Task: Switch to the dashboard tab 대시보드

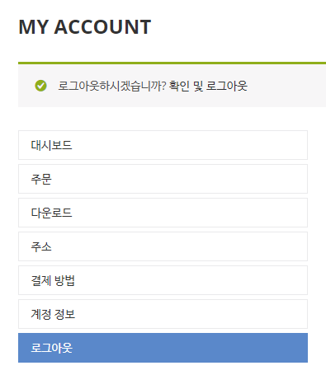Action: click(163, 145)
